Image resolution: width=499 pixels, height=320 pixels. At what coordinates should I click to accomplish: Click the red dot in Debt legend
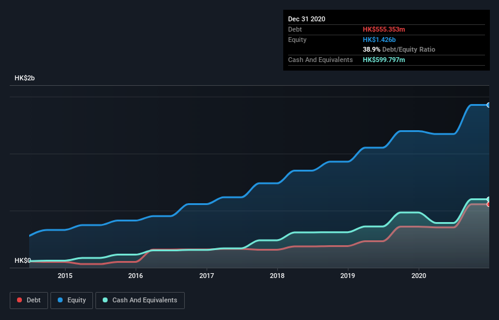(x=19, y=300)
